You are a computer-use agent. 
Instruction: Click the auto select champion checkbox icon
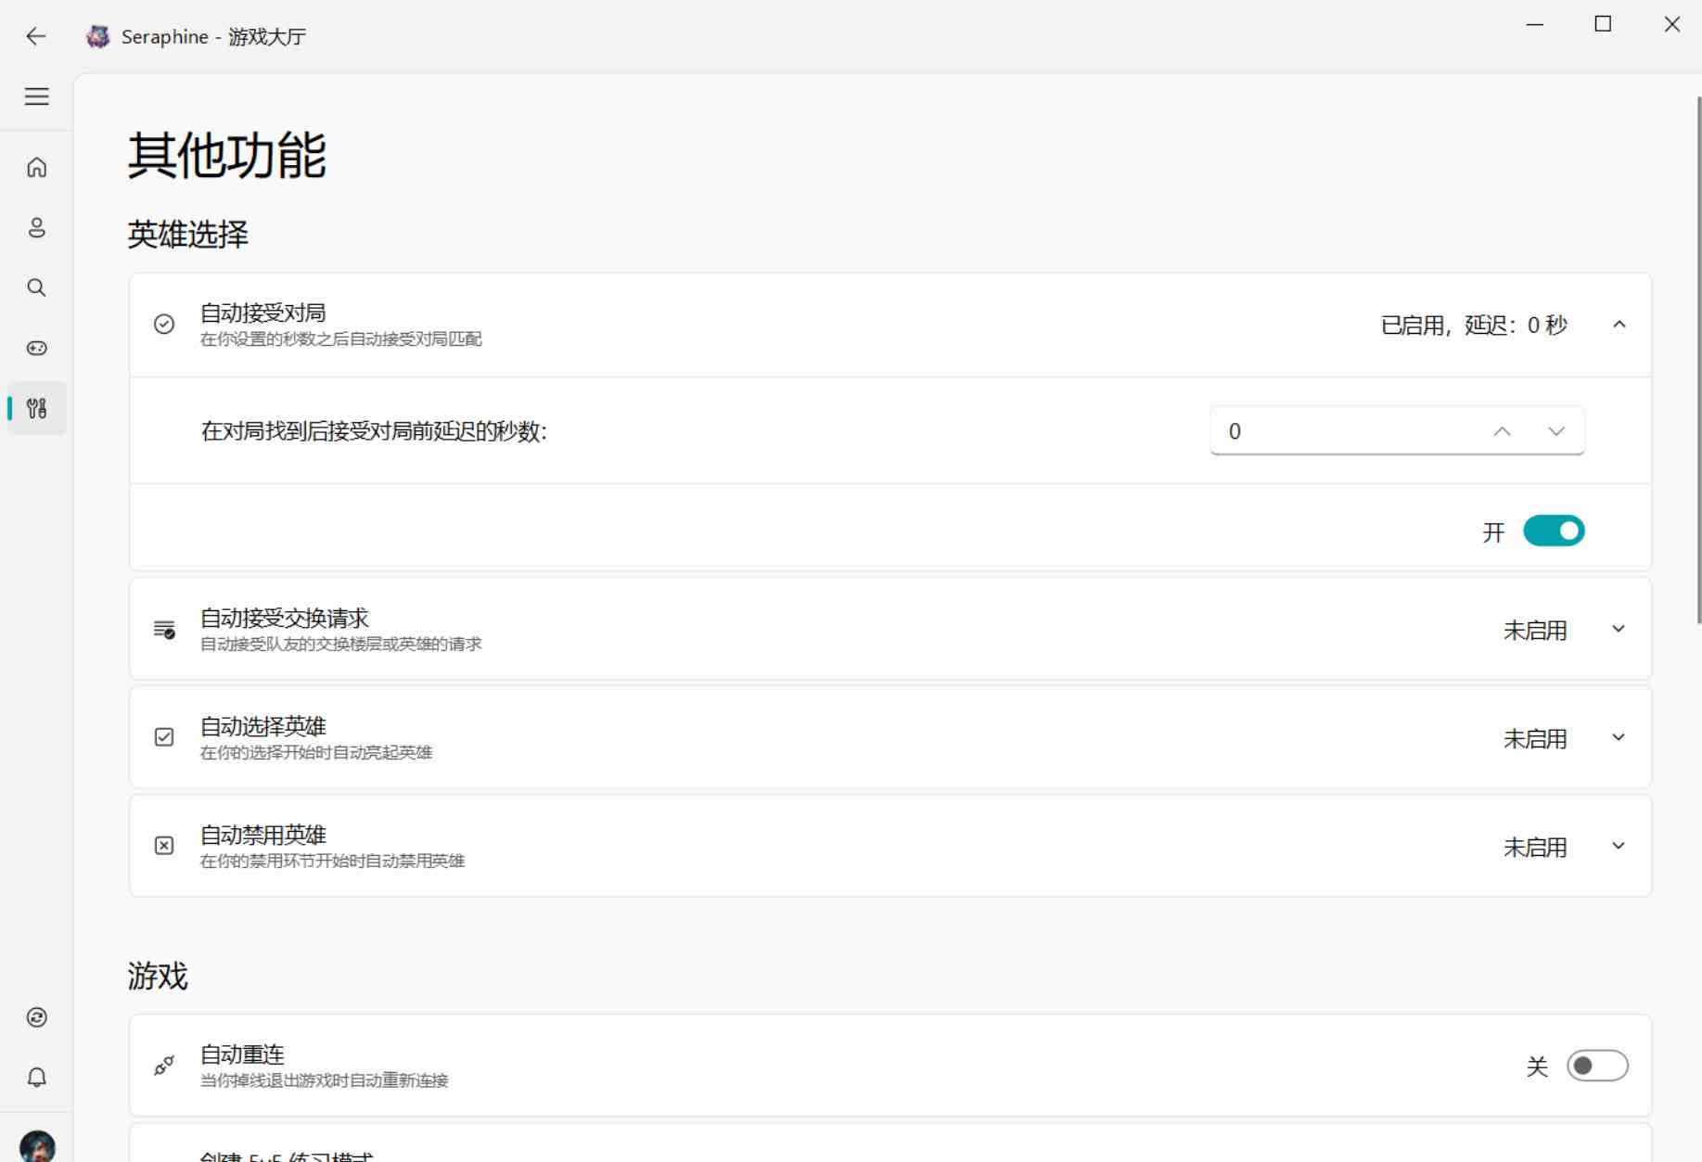coord(164,737)
